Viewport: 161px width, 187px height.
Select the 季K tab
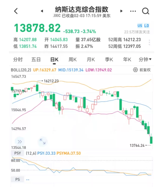109,59
